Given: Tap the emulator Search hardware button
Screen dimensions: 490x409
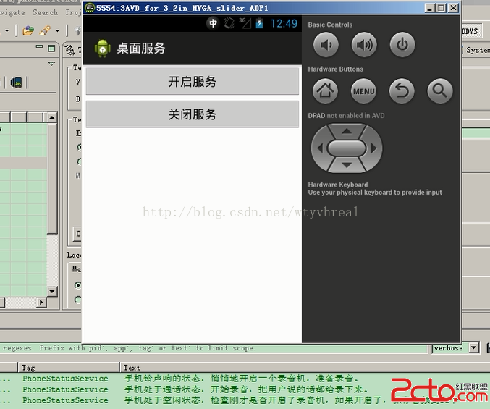Looking at the screenshot, I should point(439,91).
